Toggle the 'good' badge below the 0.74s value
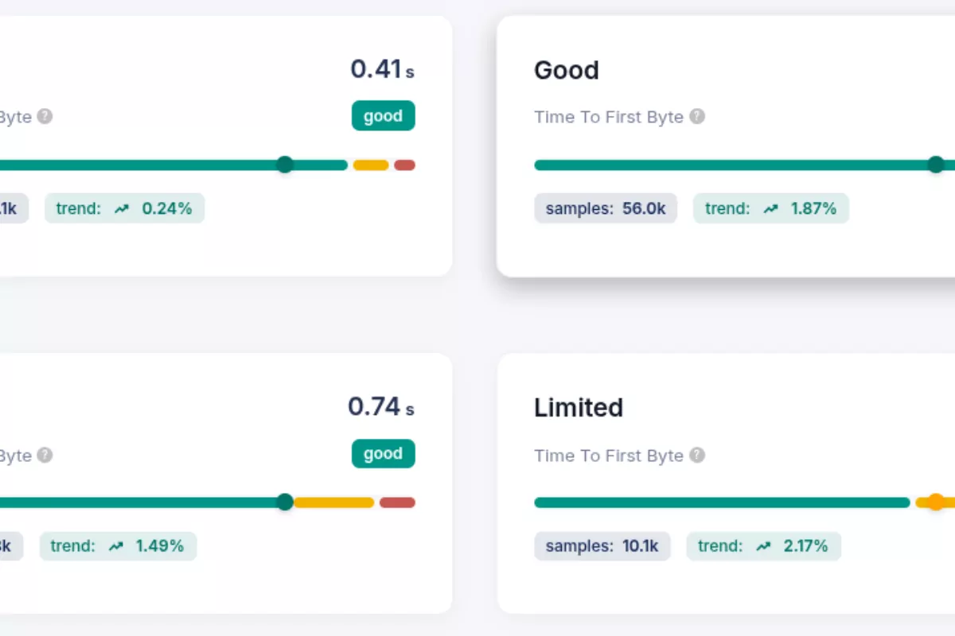This screenshot has height=636, width=955. click(383, 453)
